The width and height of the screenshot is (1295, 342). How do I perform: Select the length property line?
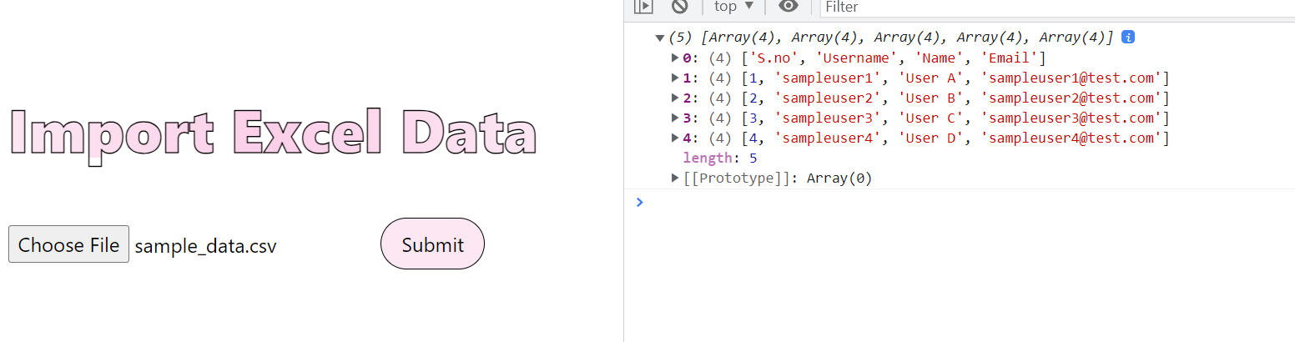[719, 158]
